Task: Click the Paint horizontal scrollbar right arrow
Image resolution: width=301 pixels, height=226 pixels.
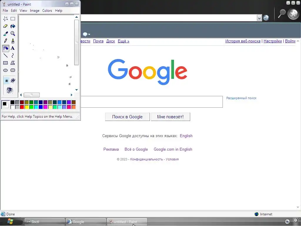Action: [71, 95]
